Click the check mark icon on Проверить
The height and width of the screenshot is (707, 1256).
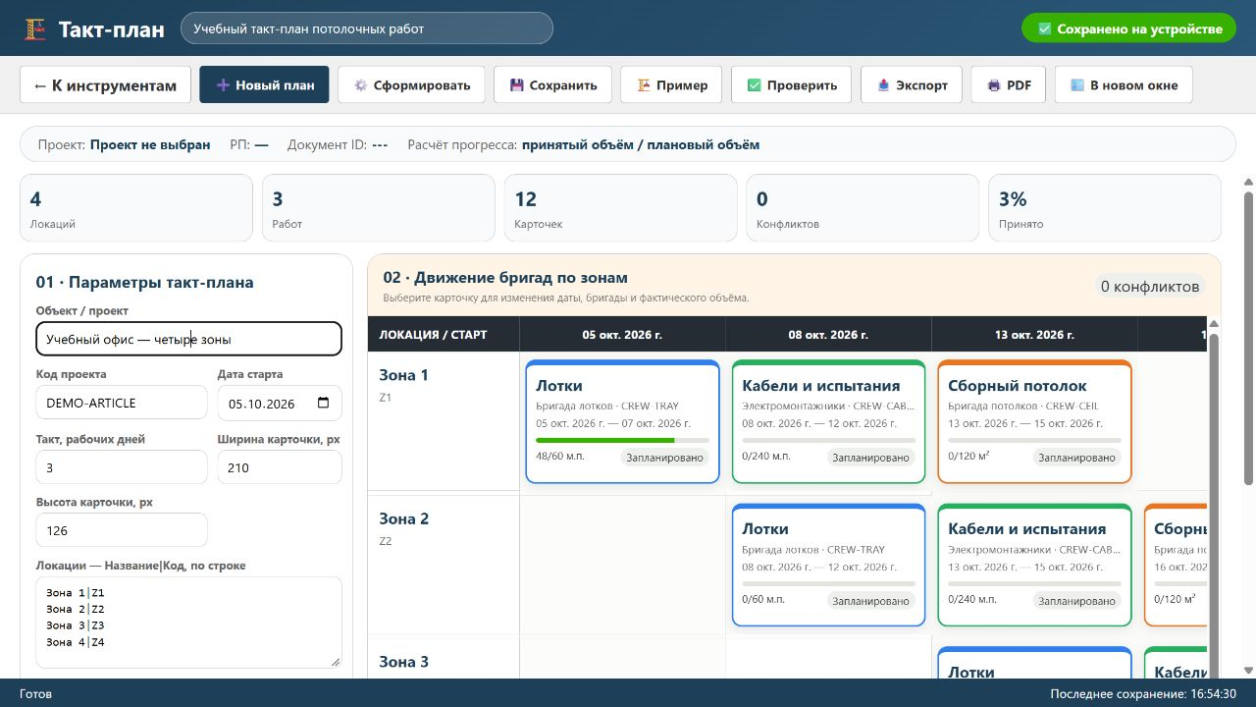[x=754, y=85]
